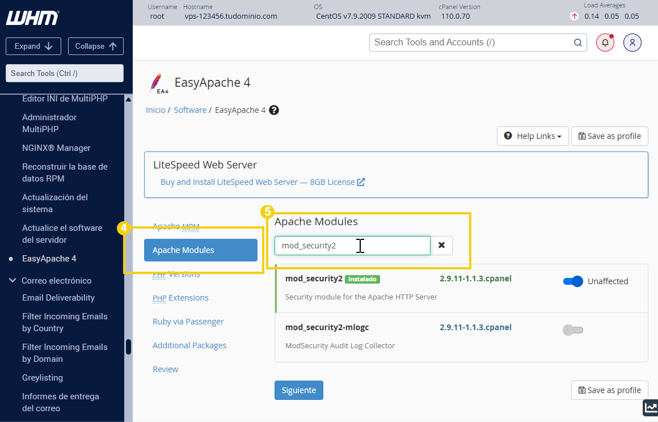Toggle the mod_security2 module switch

pyautogui.click(x=573, y=281)
